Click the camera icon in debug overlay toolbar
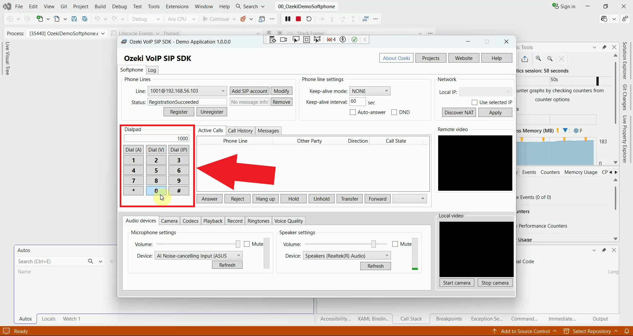 tap(284, 40)
